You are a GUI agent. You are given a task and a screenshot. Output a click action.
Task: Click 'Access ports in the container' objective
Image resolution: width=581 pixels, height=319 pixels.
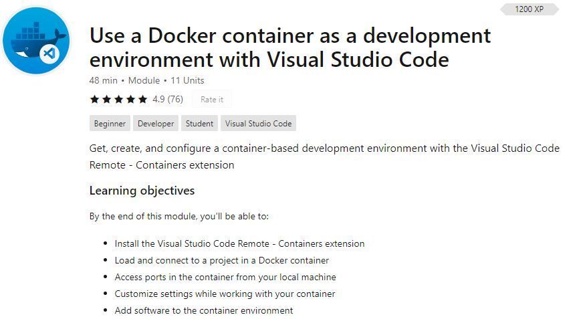(x=225, y=277)
